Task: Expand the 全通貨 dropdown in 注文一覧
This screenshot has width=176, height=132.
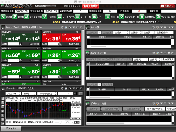Action: coord(121,32)
